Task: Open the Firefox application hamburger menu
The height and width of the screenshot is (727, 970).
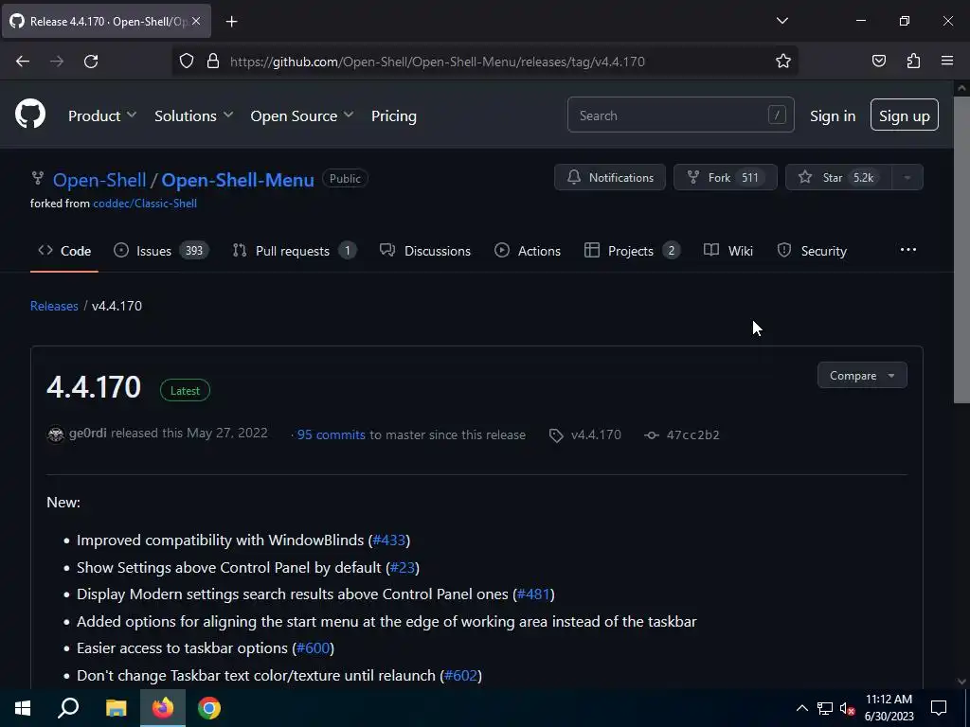Action: pos(947,61)
